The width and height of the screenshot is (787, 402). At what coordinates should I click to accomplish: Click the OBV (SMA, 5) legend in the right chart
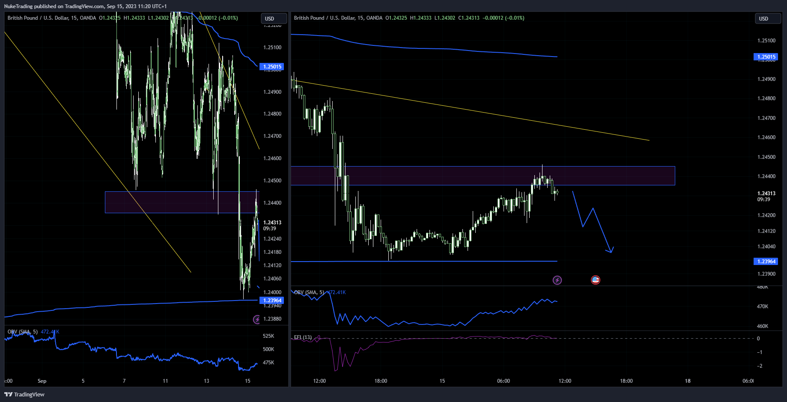point(309,292)
